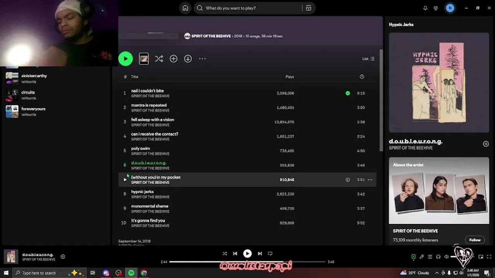Click the now-playing album thumbnail in the bottom bar
495x278 pixels.
[x=10, y=256]
